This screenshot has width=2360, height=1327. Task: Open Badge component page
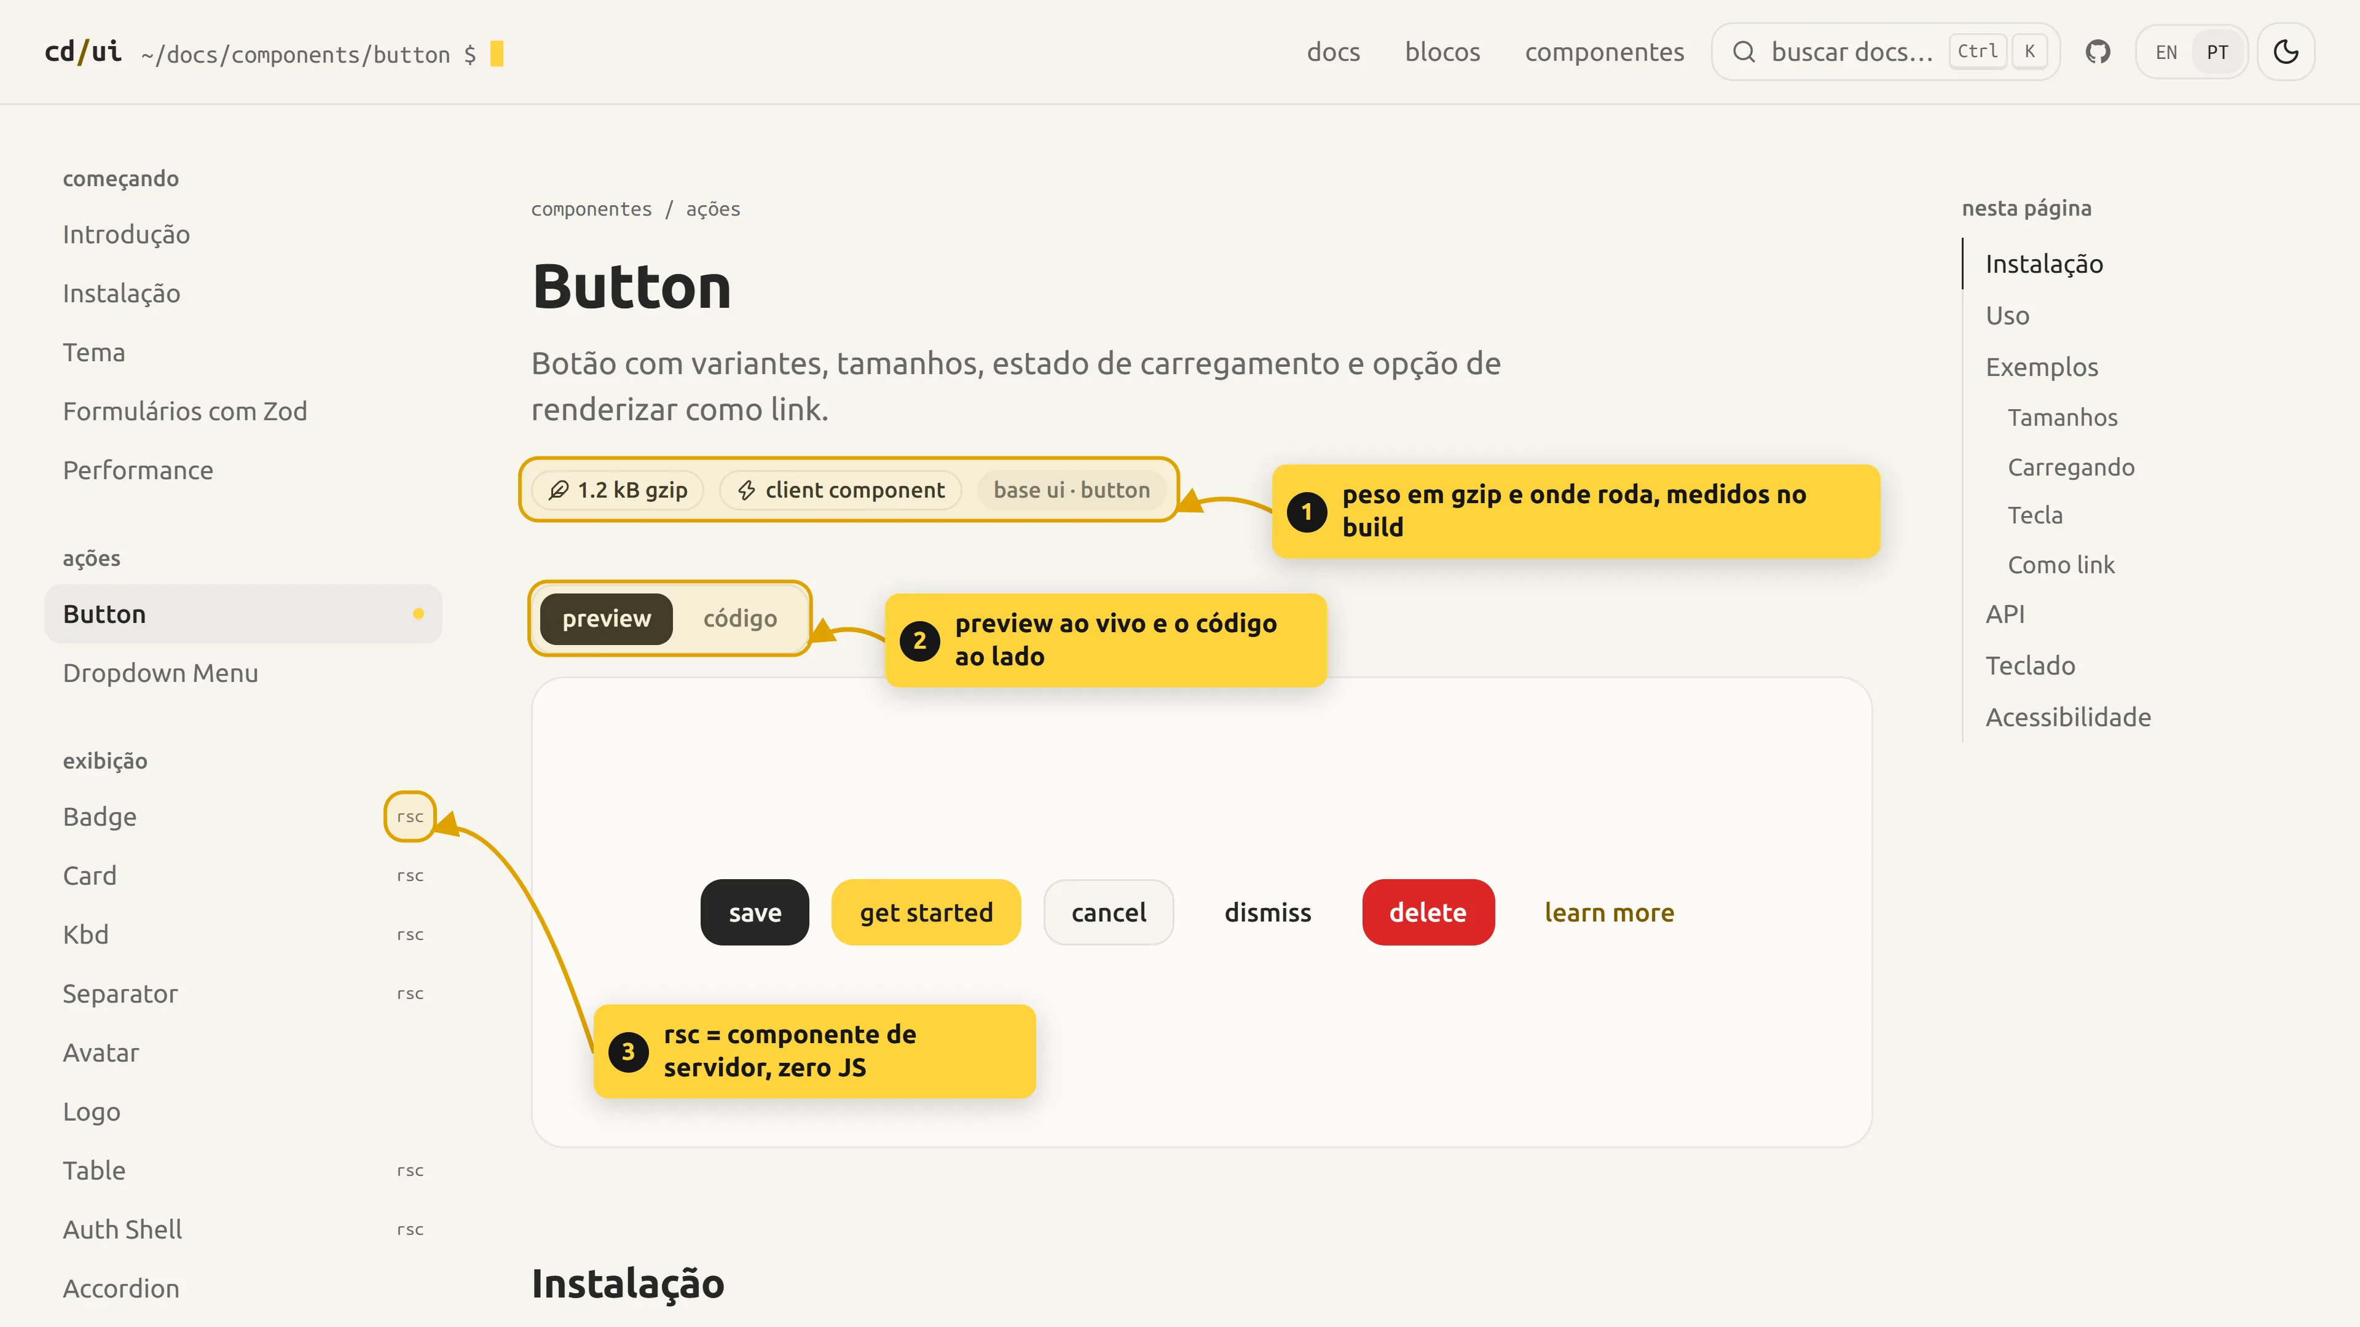[243, 816]
